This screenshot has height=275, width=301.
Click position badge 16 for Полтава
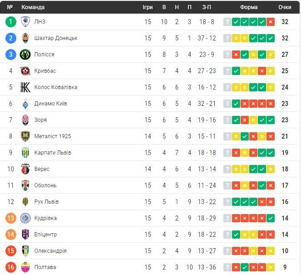[11, 267]
